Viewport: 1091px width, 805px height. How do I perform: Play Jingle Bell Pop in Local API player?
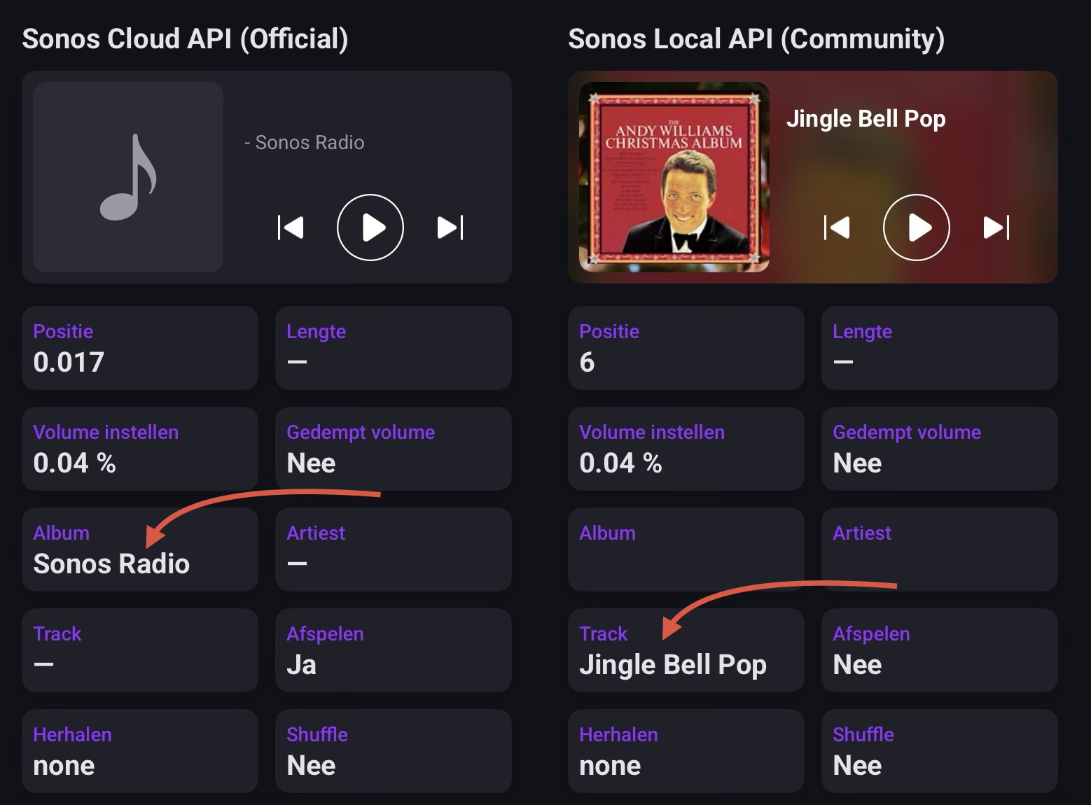pos(917,227)
